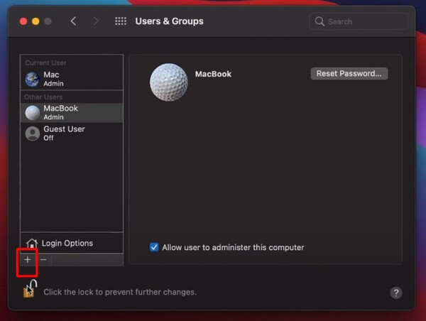Click the house icon beside Login Options
This screenshot has height=321, width=426.
point(32,243)
